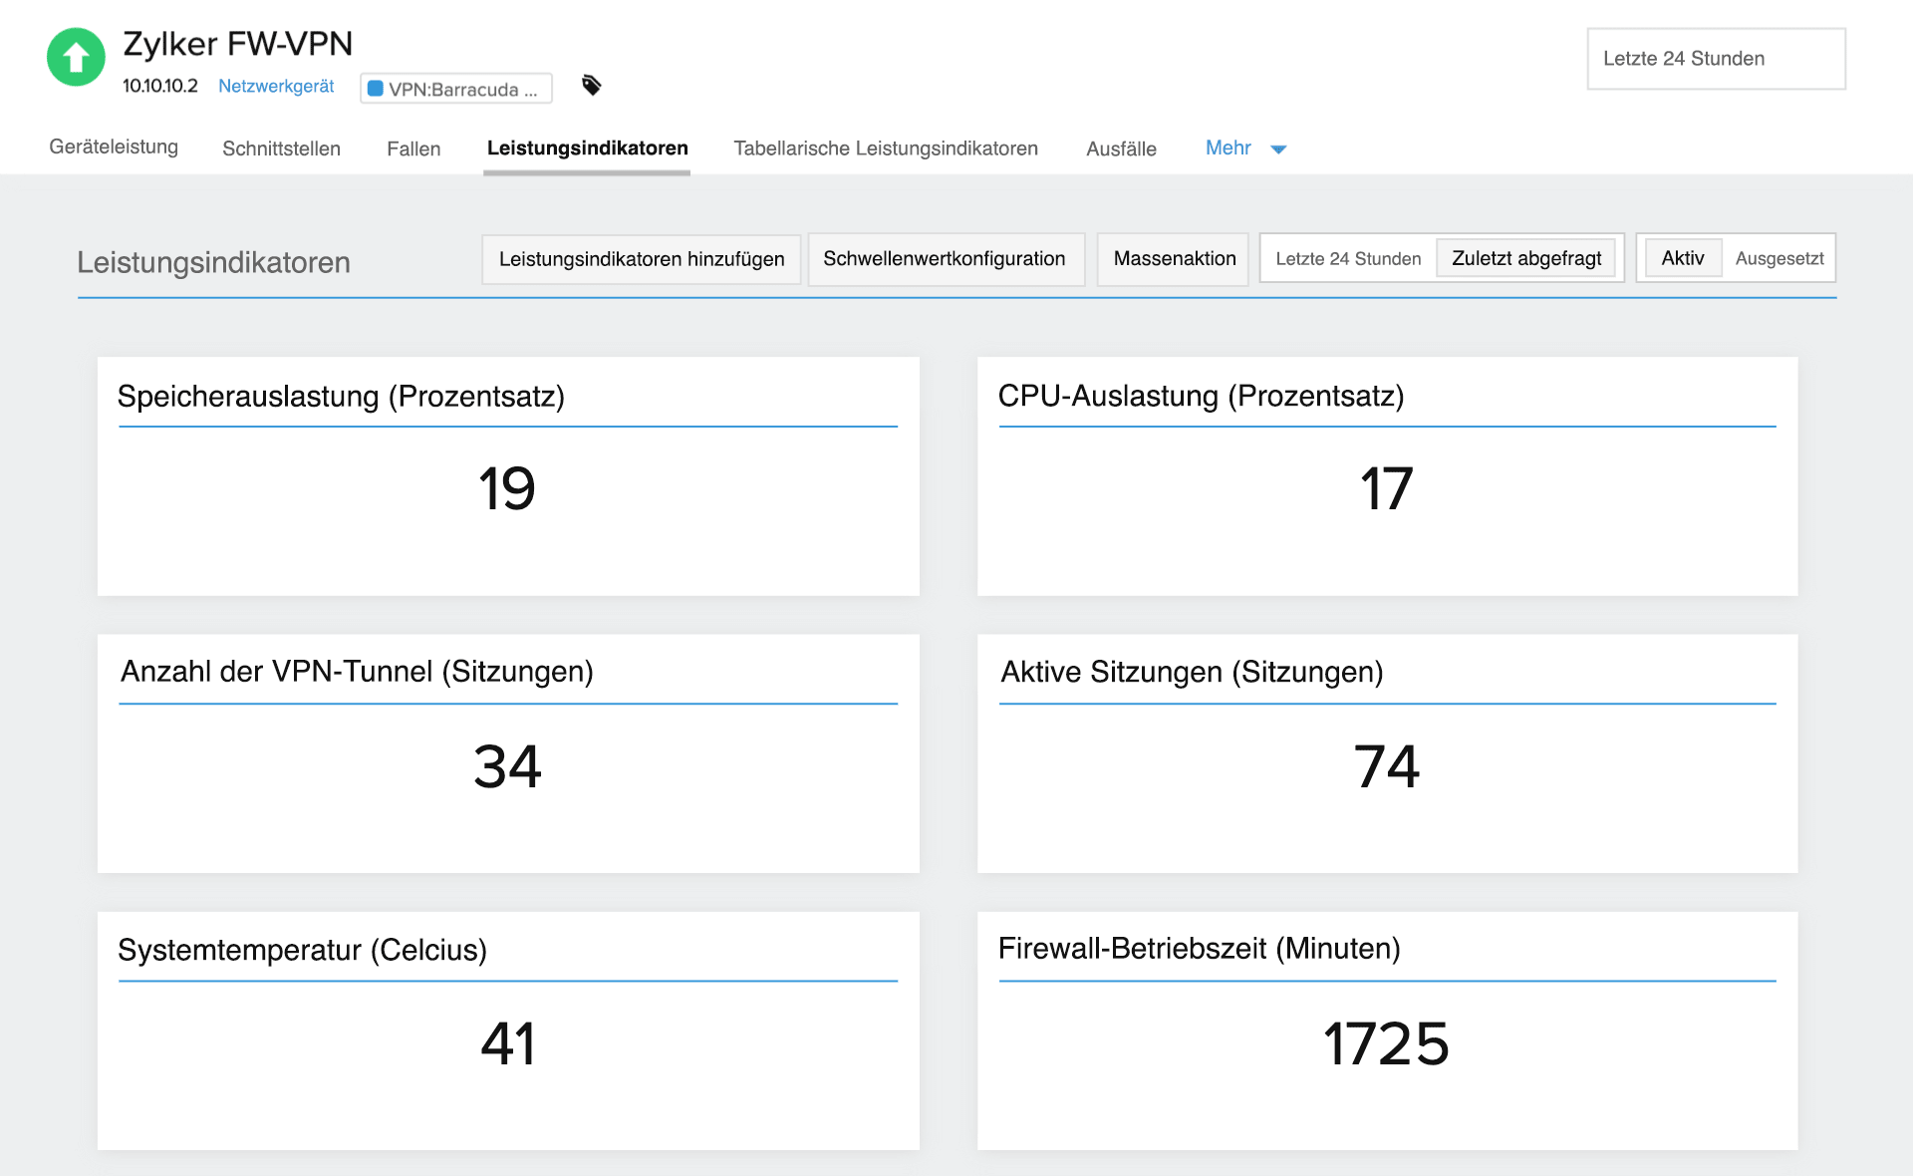Screen dimensions: 1913x1176
Task: Switch to the Schnittstellen tab
Action: (x=281, y=147)
